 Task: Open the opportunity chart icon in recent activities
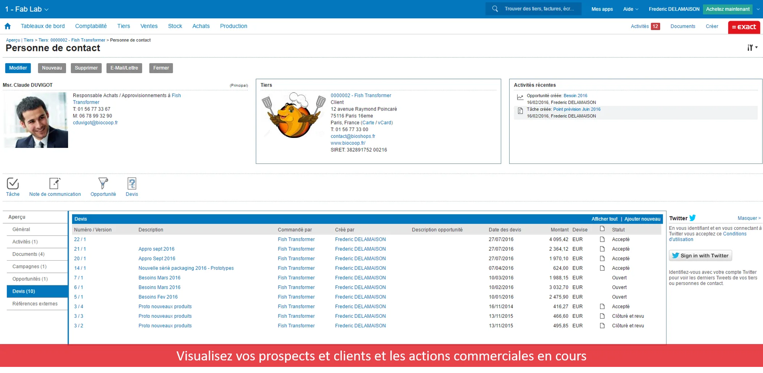(520, 98)
